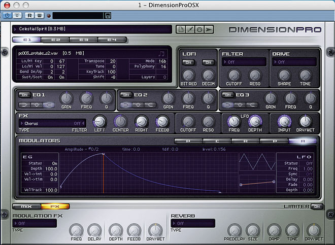Select modulator P tab next to C
Viewport: 335px width, 245px height.
coord(188,141)
